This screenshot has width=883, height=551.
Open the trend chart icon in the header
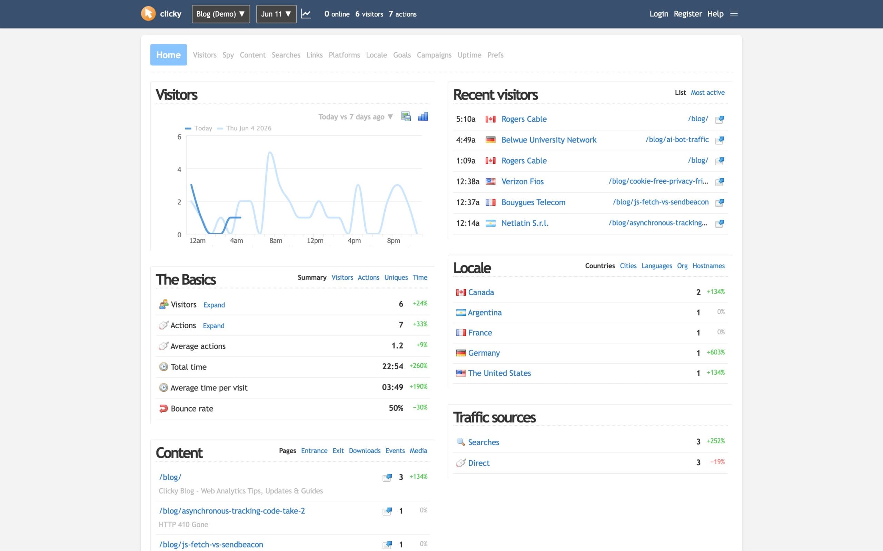click(306, 14)
